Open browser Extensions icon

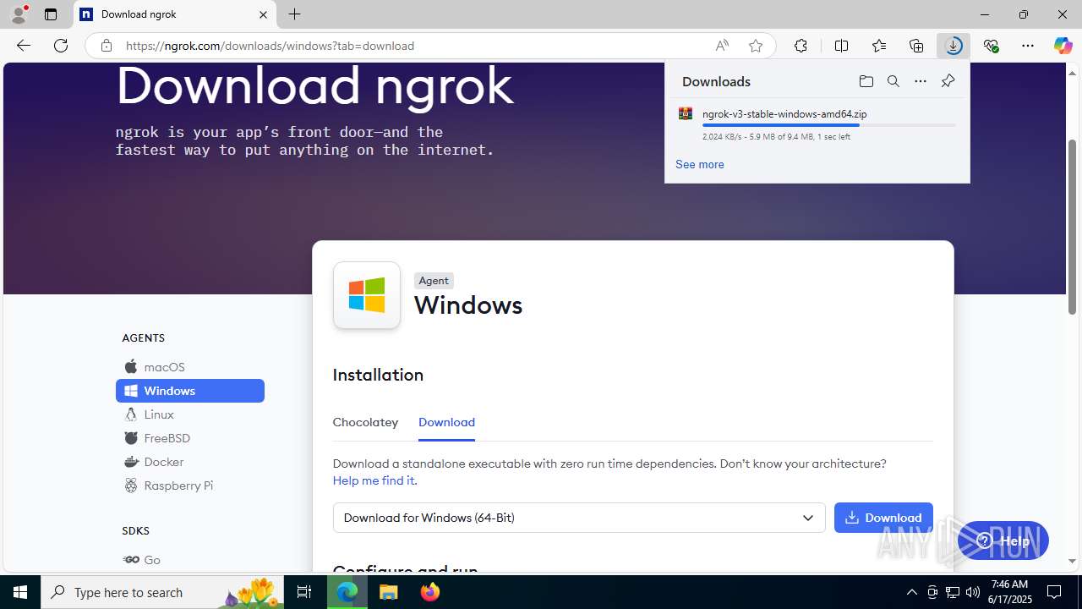(x=801, y=46)
